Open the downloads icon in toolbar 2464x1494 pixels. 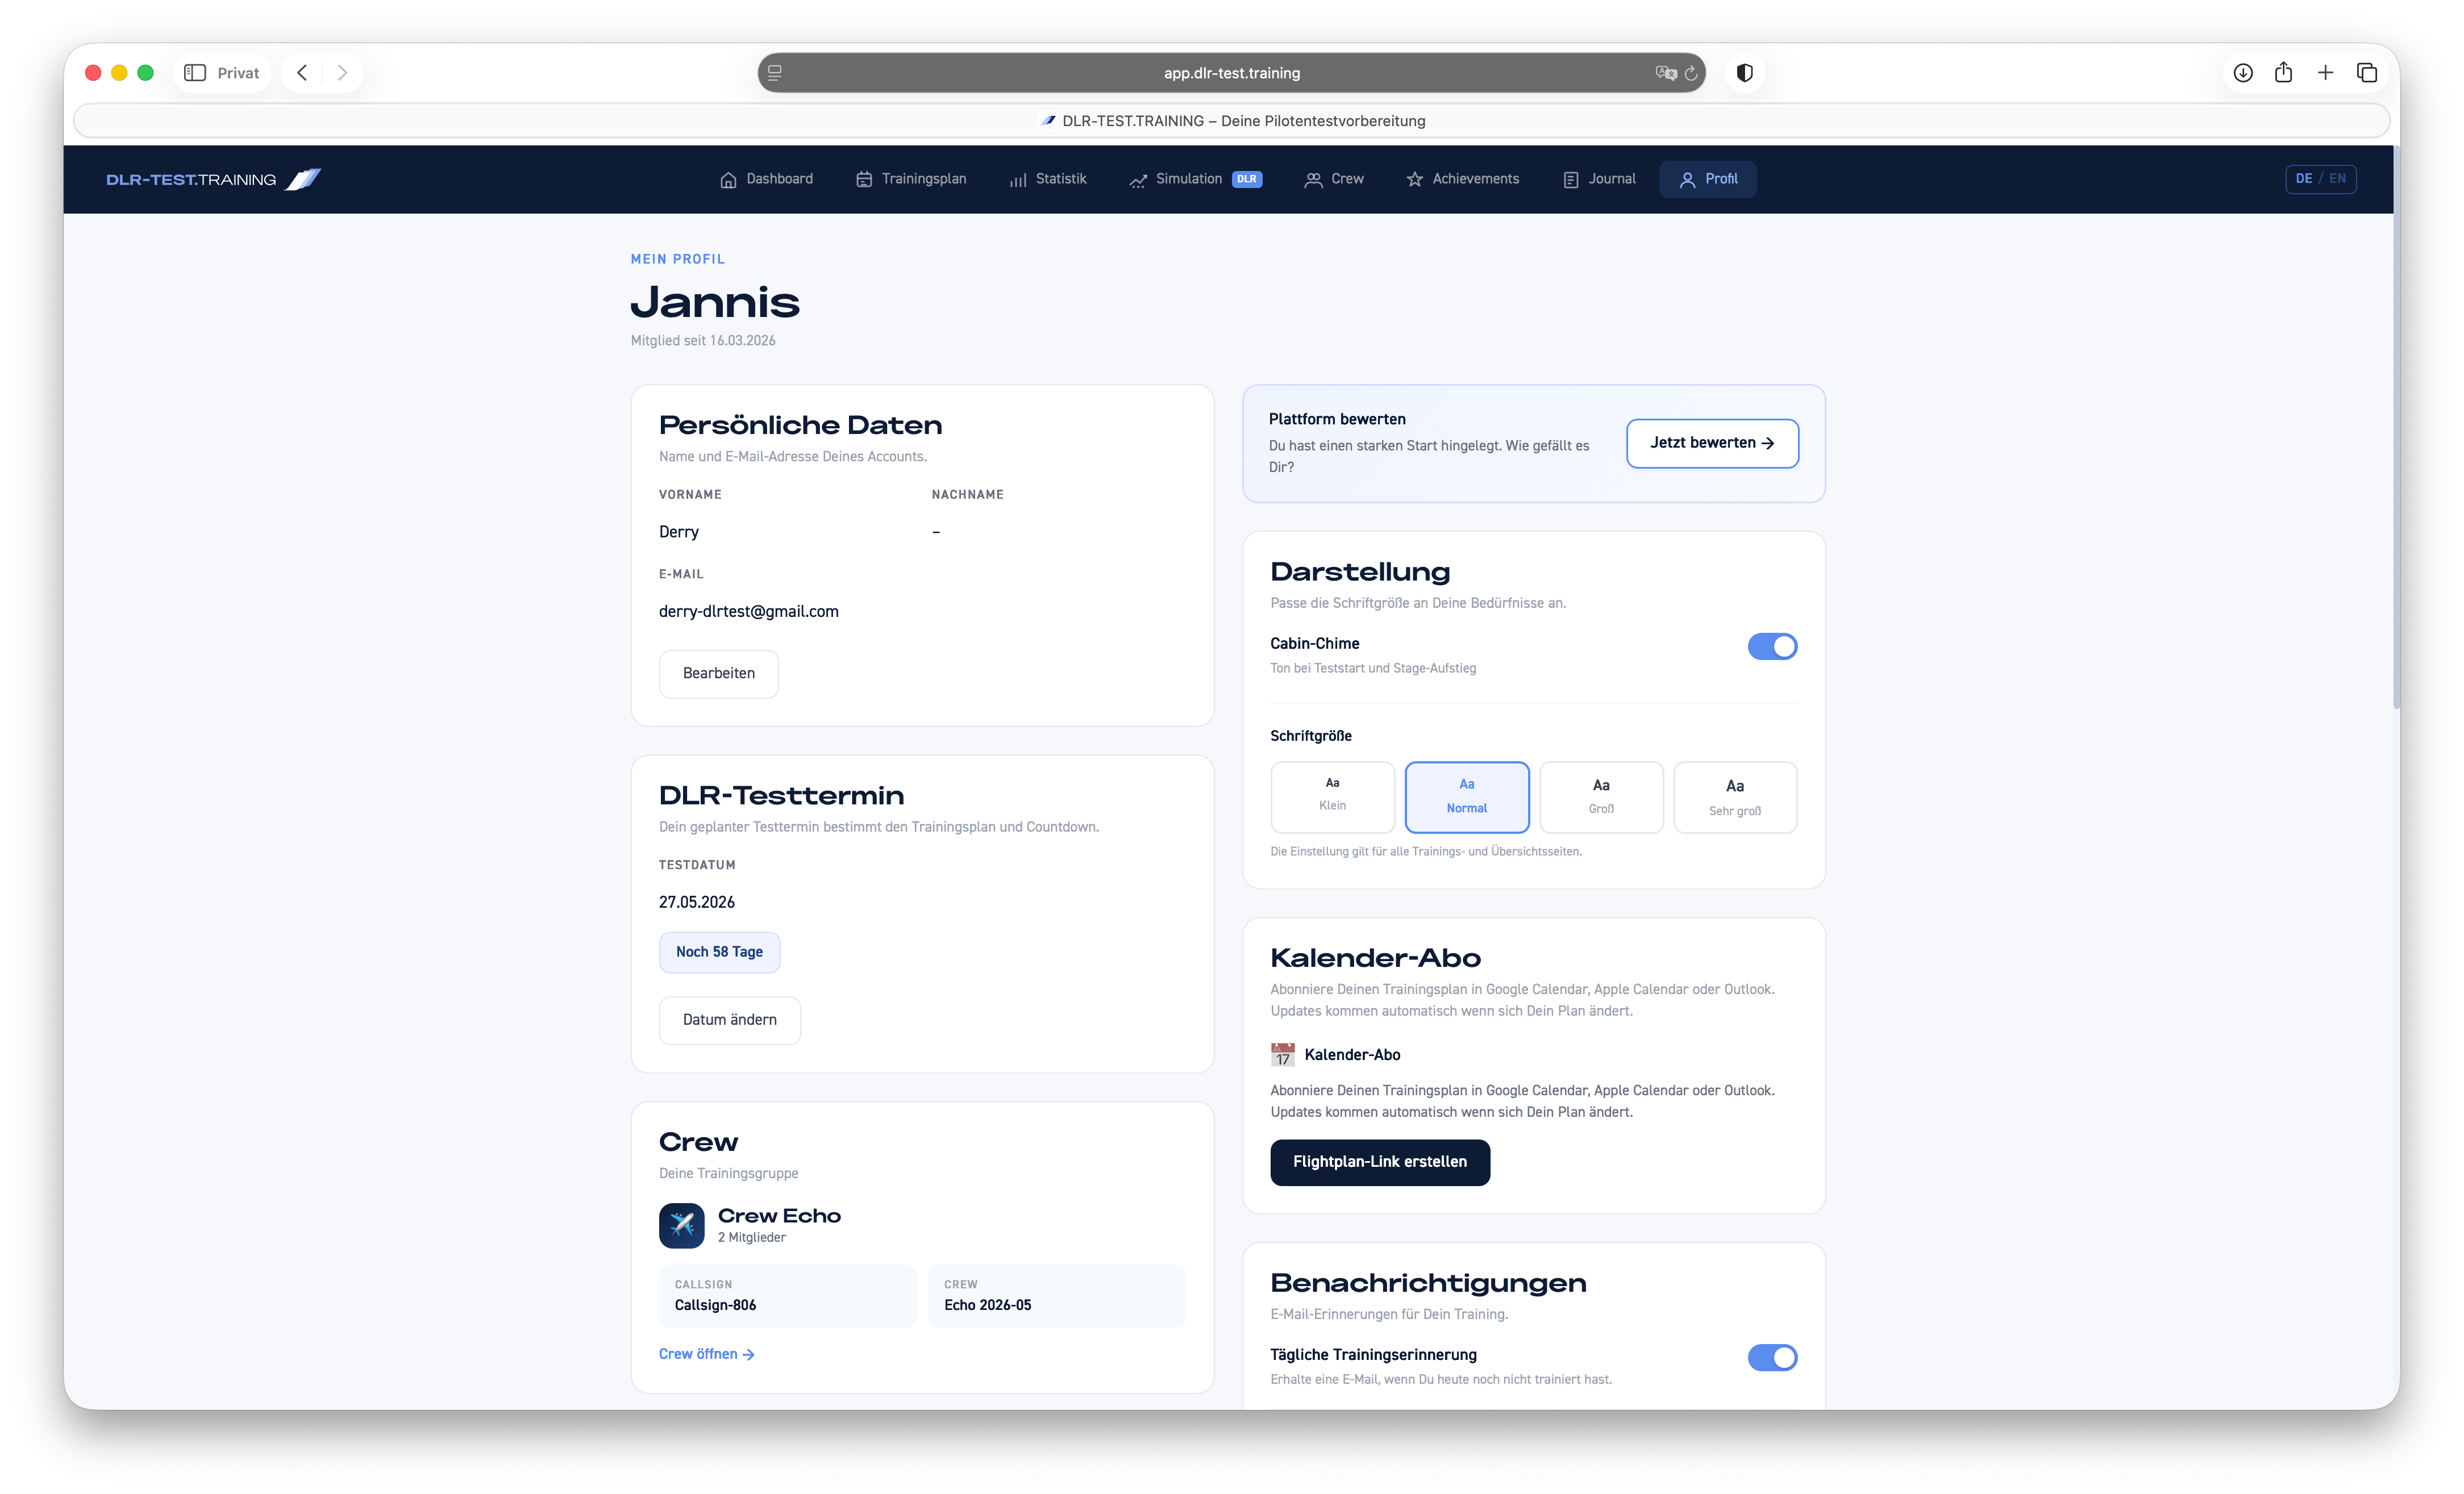tap(2243, 73)
